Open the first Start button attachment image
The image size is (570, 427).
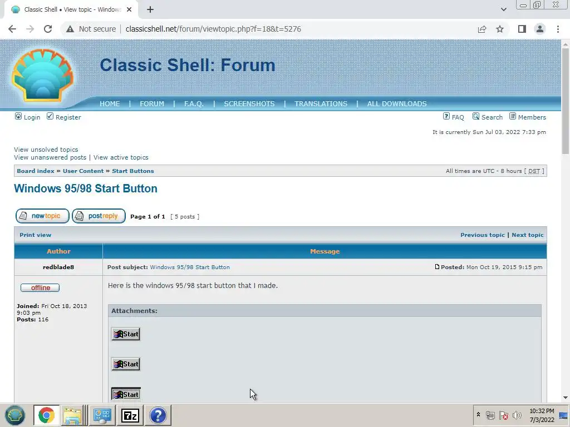coord(126,334)
